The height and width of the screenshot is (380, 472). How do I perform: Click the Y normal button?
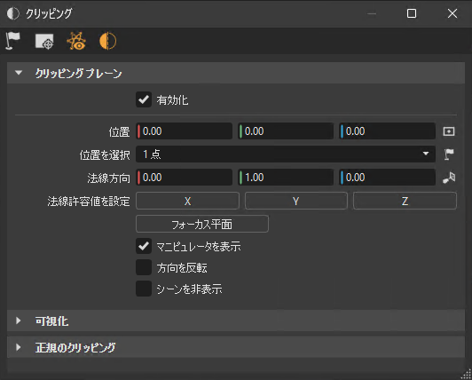click(x=296, y=201)
